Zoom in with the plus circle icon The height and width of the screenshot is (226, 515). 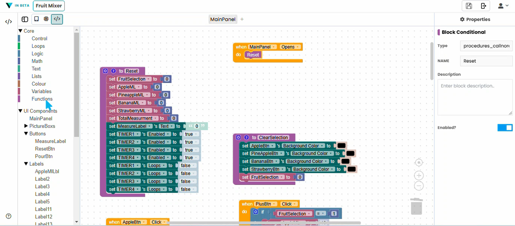coord(419,176)
